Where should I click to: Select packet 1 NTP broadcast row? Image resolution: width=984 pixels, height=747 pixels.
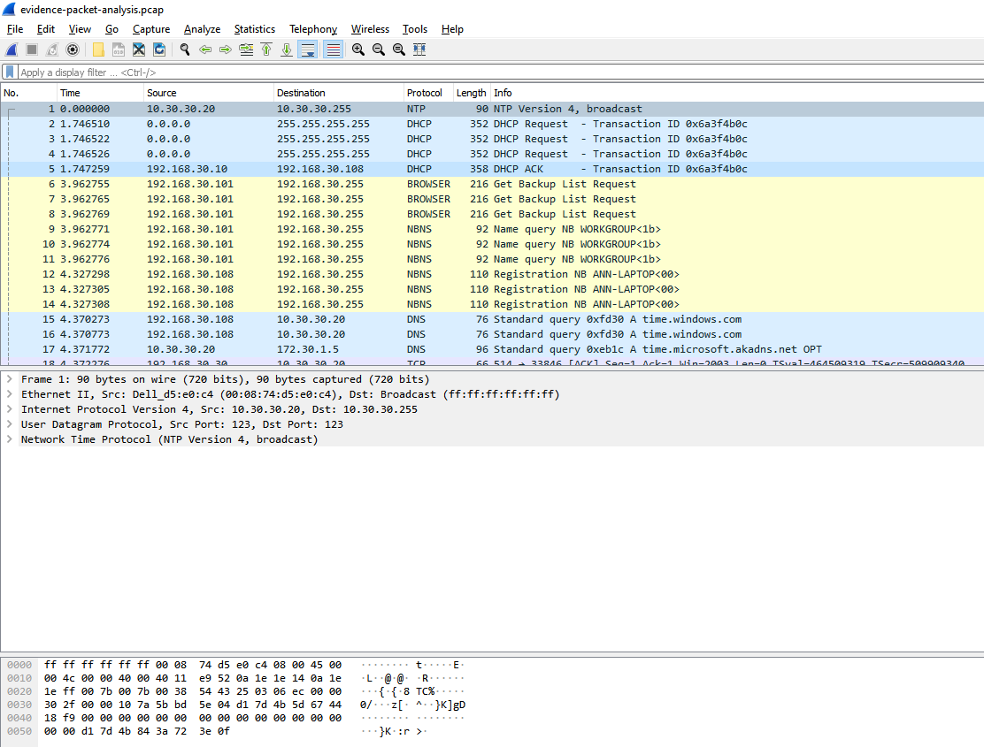click(x=492, y=109)
